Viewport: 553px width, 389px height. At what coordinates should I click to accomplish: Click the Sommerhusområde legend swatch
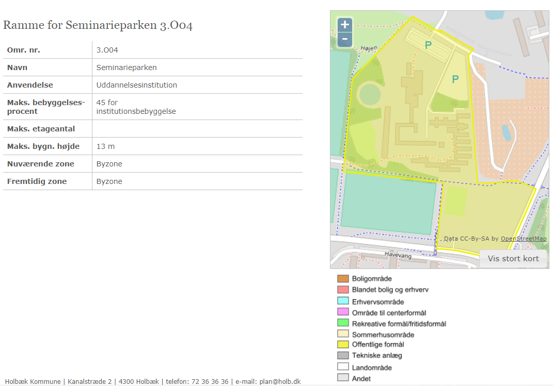(343, 334)
